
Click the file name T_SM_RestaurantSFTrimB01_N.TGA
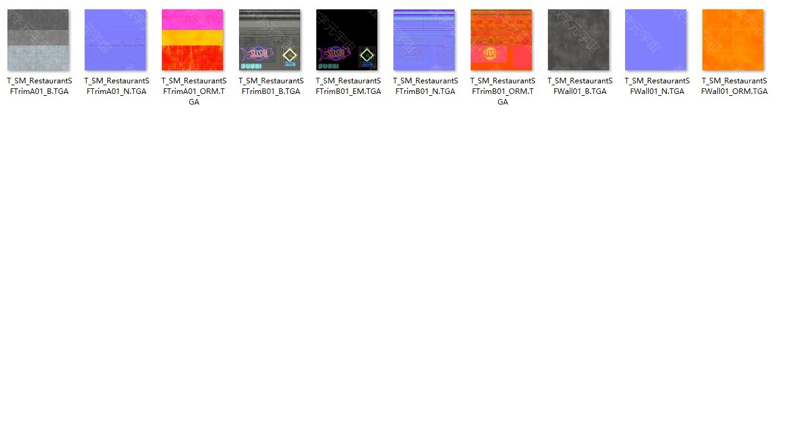coord(425,86)
